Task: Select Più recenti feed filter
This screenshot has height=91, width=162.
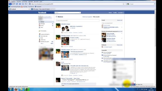Action: pyautogui.click(x=96, y=17)
